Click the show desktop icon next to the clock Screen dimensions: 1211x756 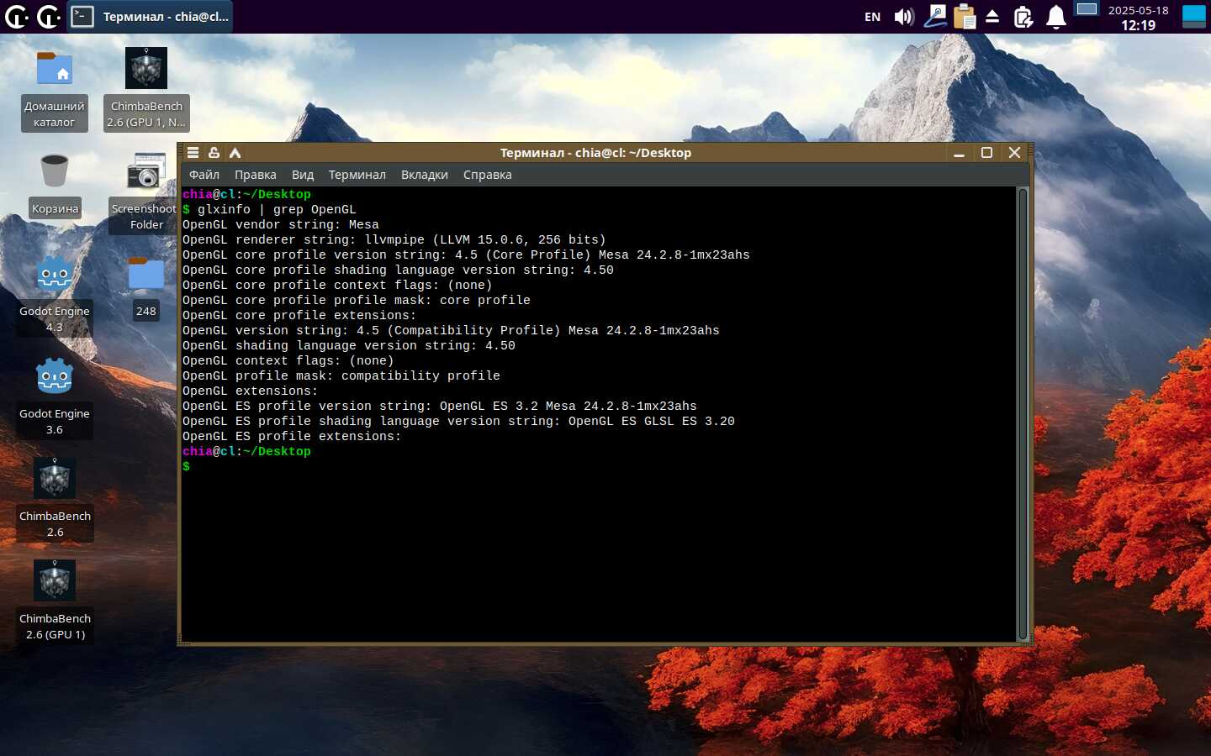[1194, 16]
